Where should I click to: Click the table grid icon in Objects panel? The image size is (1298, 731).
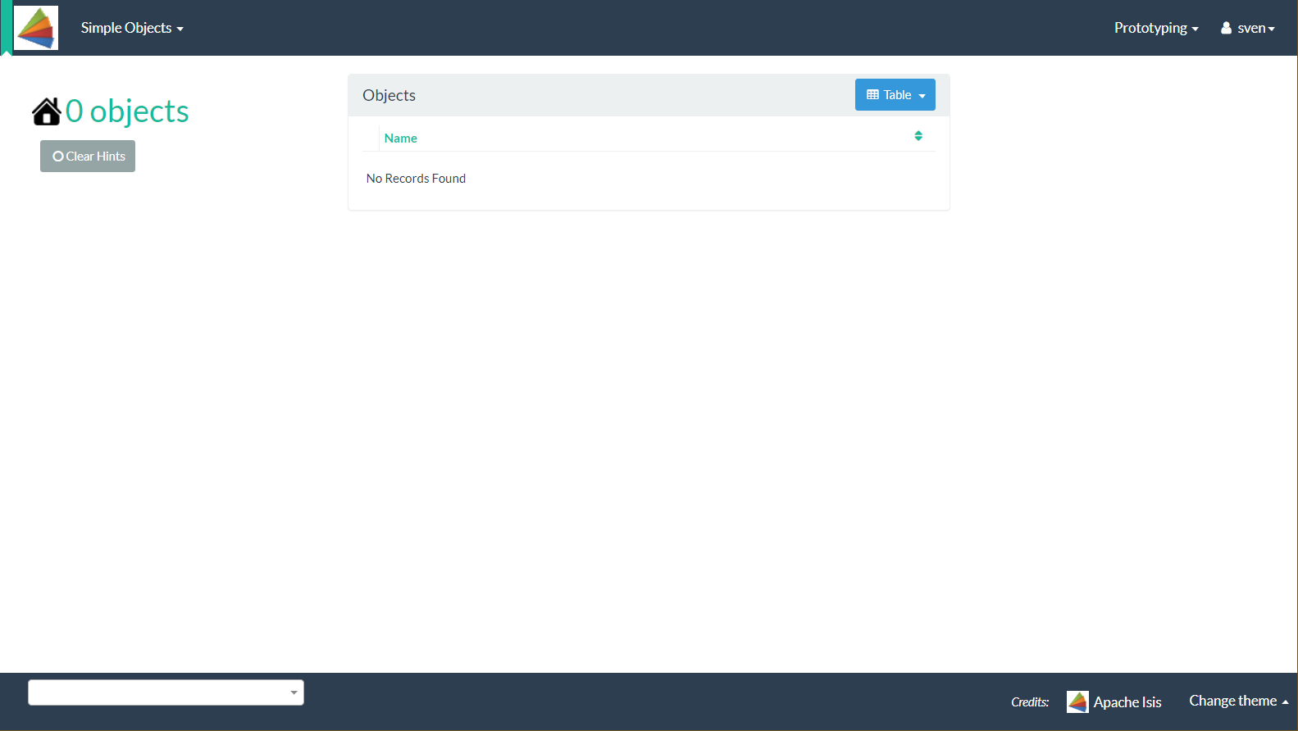[x=872, y=95]
